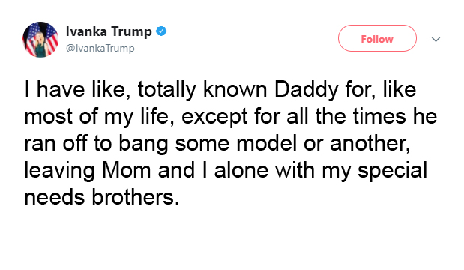This screenshot has width=464, height=270.
Task: Click the word "leaving" in the tweet
Action: pyautogui.click(x=59, y=172)
